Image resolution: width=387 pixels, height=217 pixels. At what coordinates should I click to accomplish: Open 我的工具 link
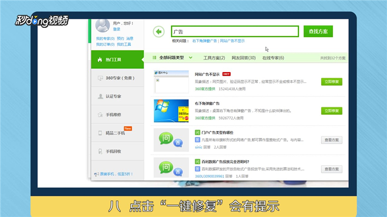pos(124,44)
